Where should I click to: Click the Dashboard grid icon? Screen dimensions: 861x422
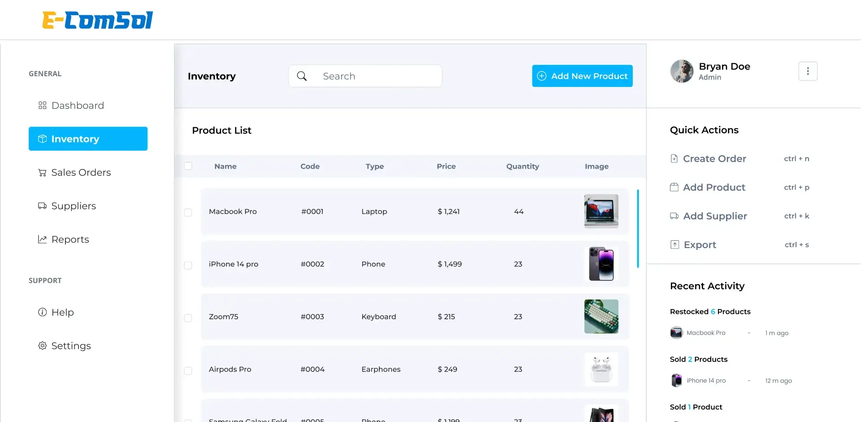pyautogui.click(x=43, y=105)
